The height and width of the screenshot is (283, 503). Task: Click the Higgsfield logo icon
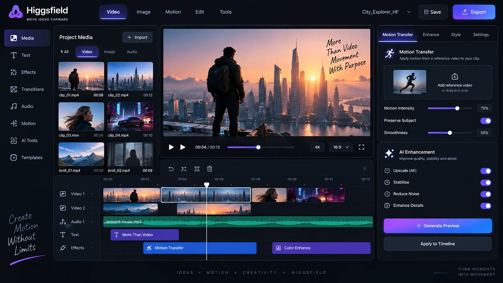point(16,12)
